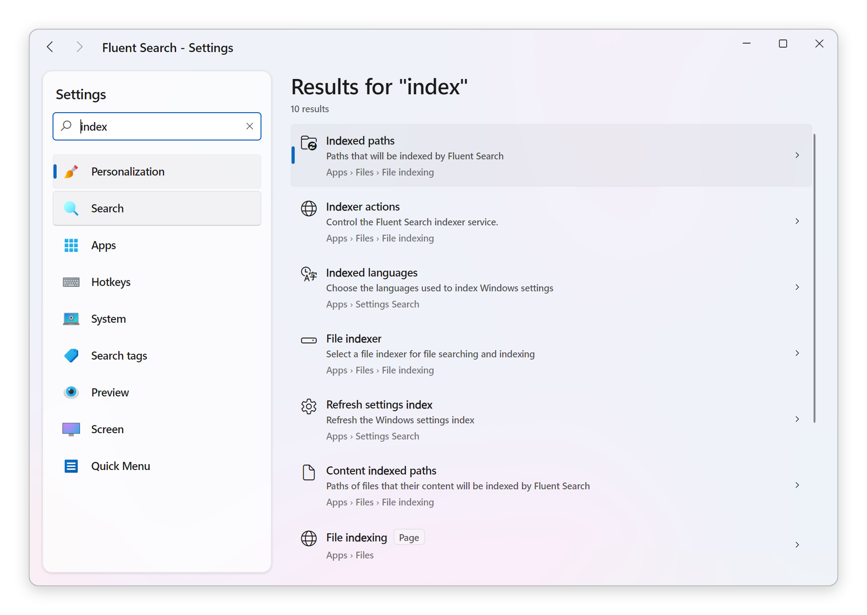Go to the Apps settings category

(x=157, y=245)
